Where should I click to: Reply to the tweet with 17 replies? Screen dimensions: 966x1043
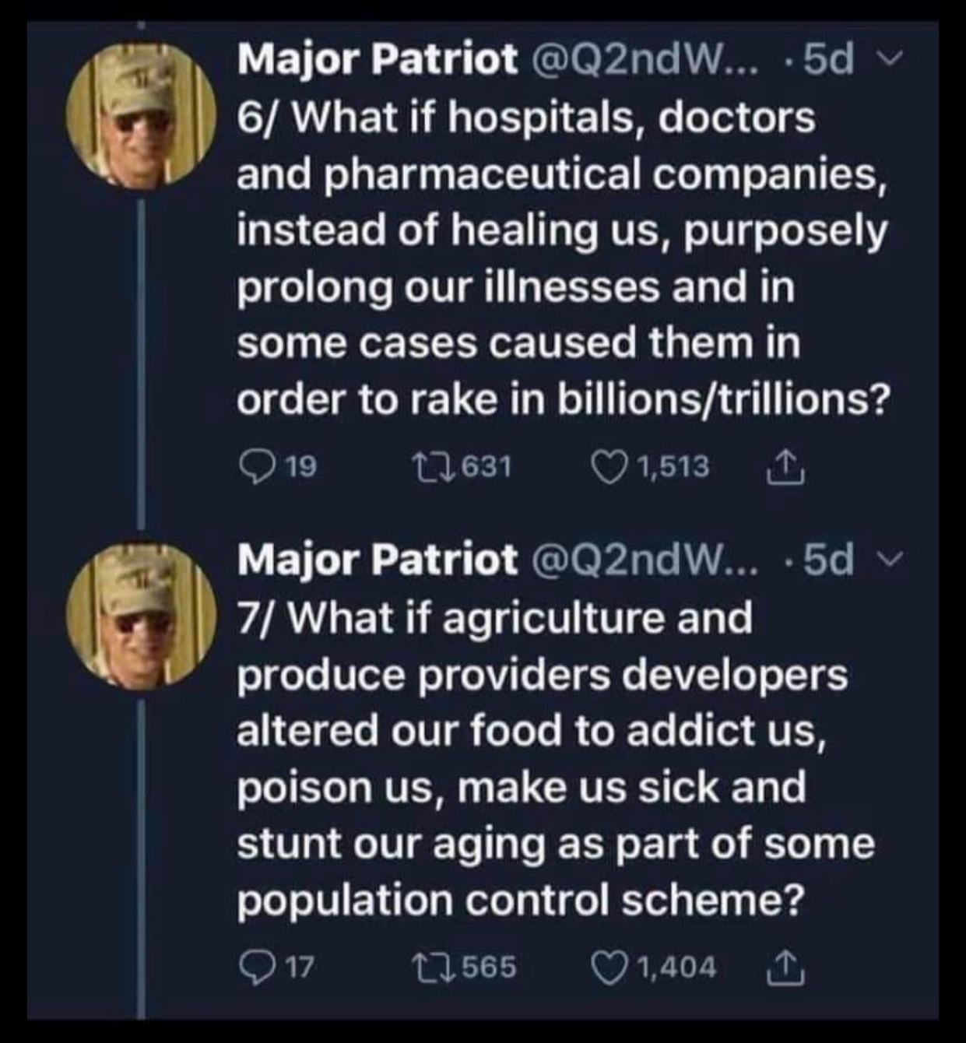click(255, 966)
